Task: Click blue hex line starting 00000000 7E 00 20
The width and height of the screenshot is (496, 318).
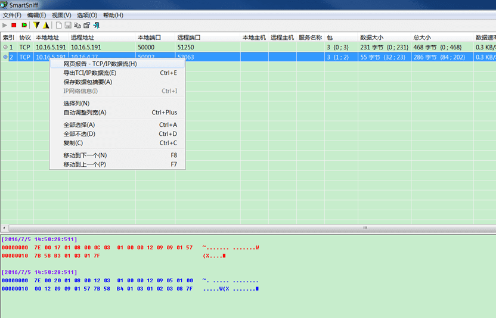Action: pyautogui.click(x=130, y=280)
